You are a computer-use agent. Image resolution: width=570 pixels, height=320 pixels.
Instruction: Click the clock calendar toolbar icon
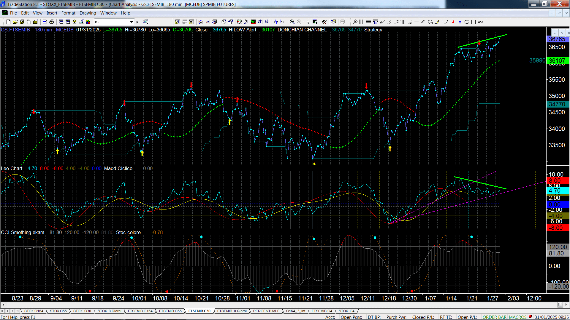[x=240, y=22]
